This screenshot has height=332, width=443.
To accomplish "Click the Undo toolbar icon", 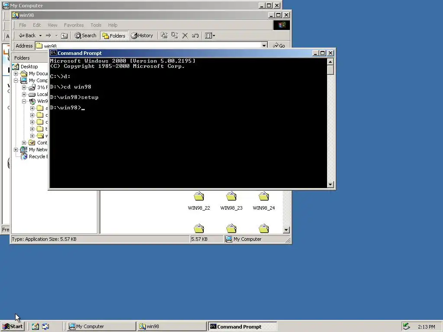I will [x=195, y=35].
